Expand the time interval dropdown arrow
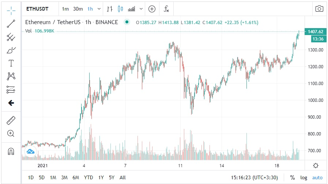The width and height of the screenshot is (328, 184). pos(99,9)
